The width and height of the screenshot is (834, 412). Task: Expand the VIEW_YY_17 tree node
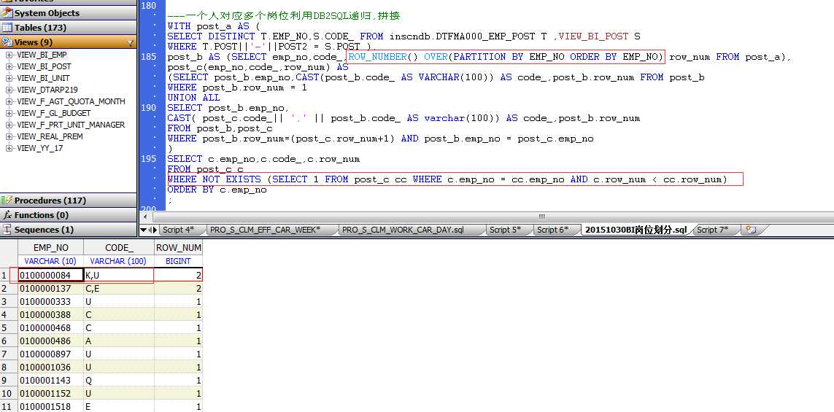9,148
